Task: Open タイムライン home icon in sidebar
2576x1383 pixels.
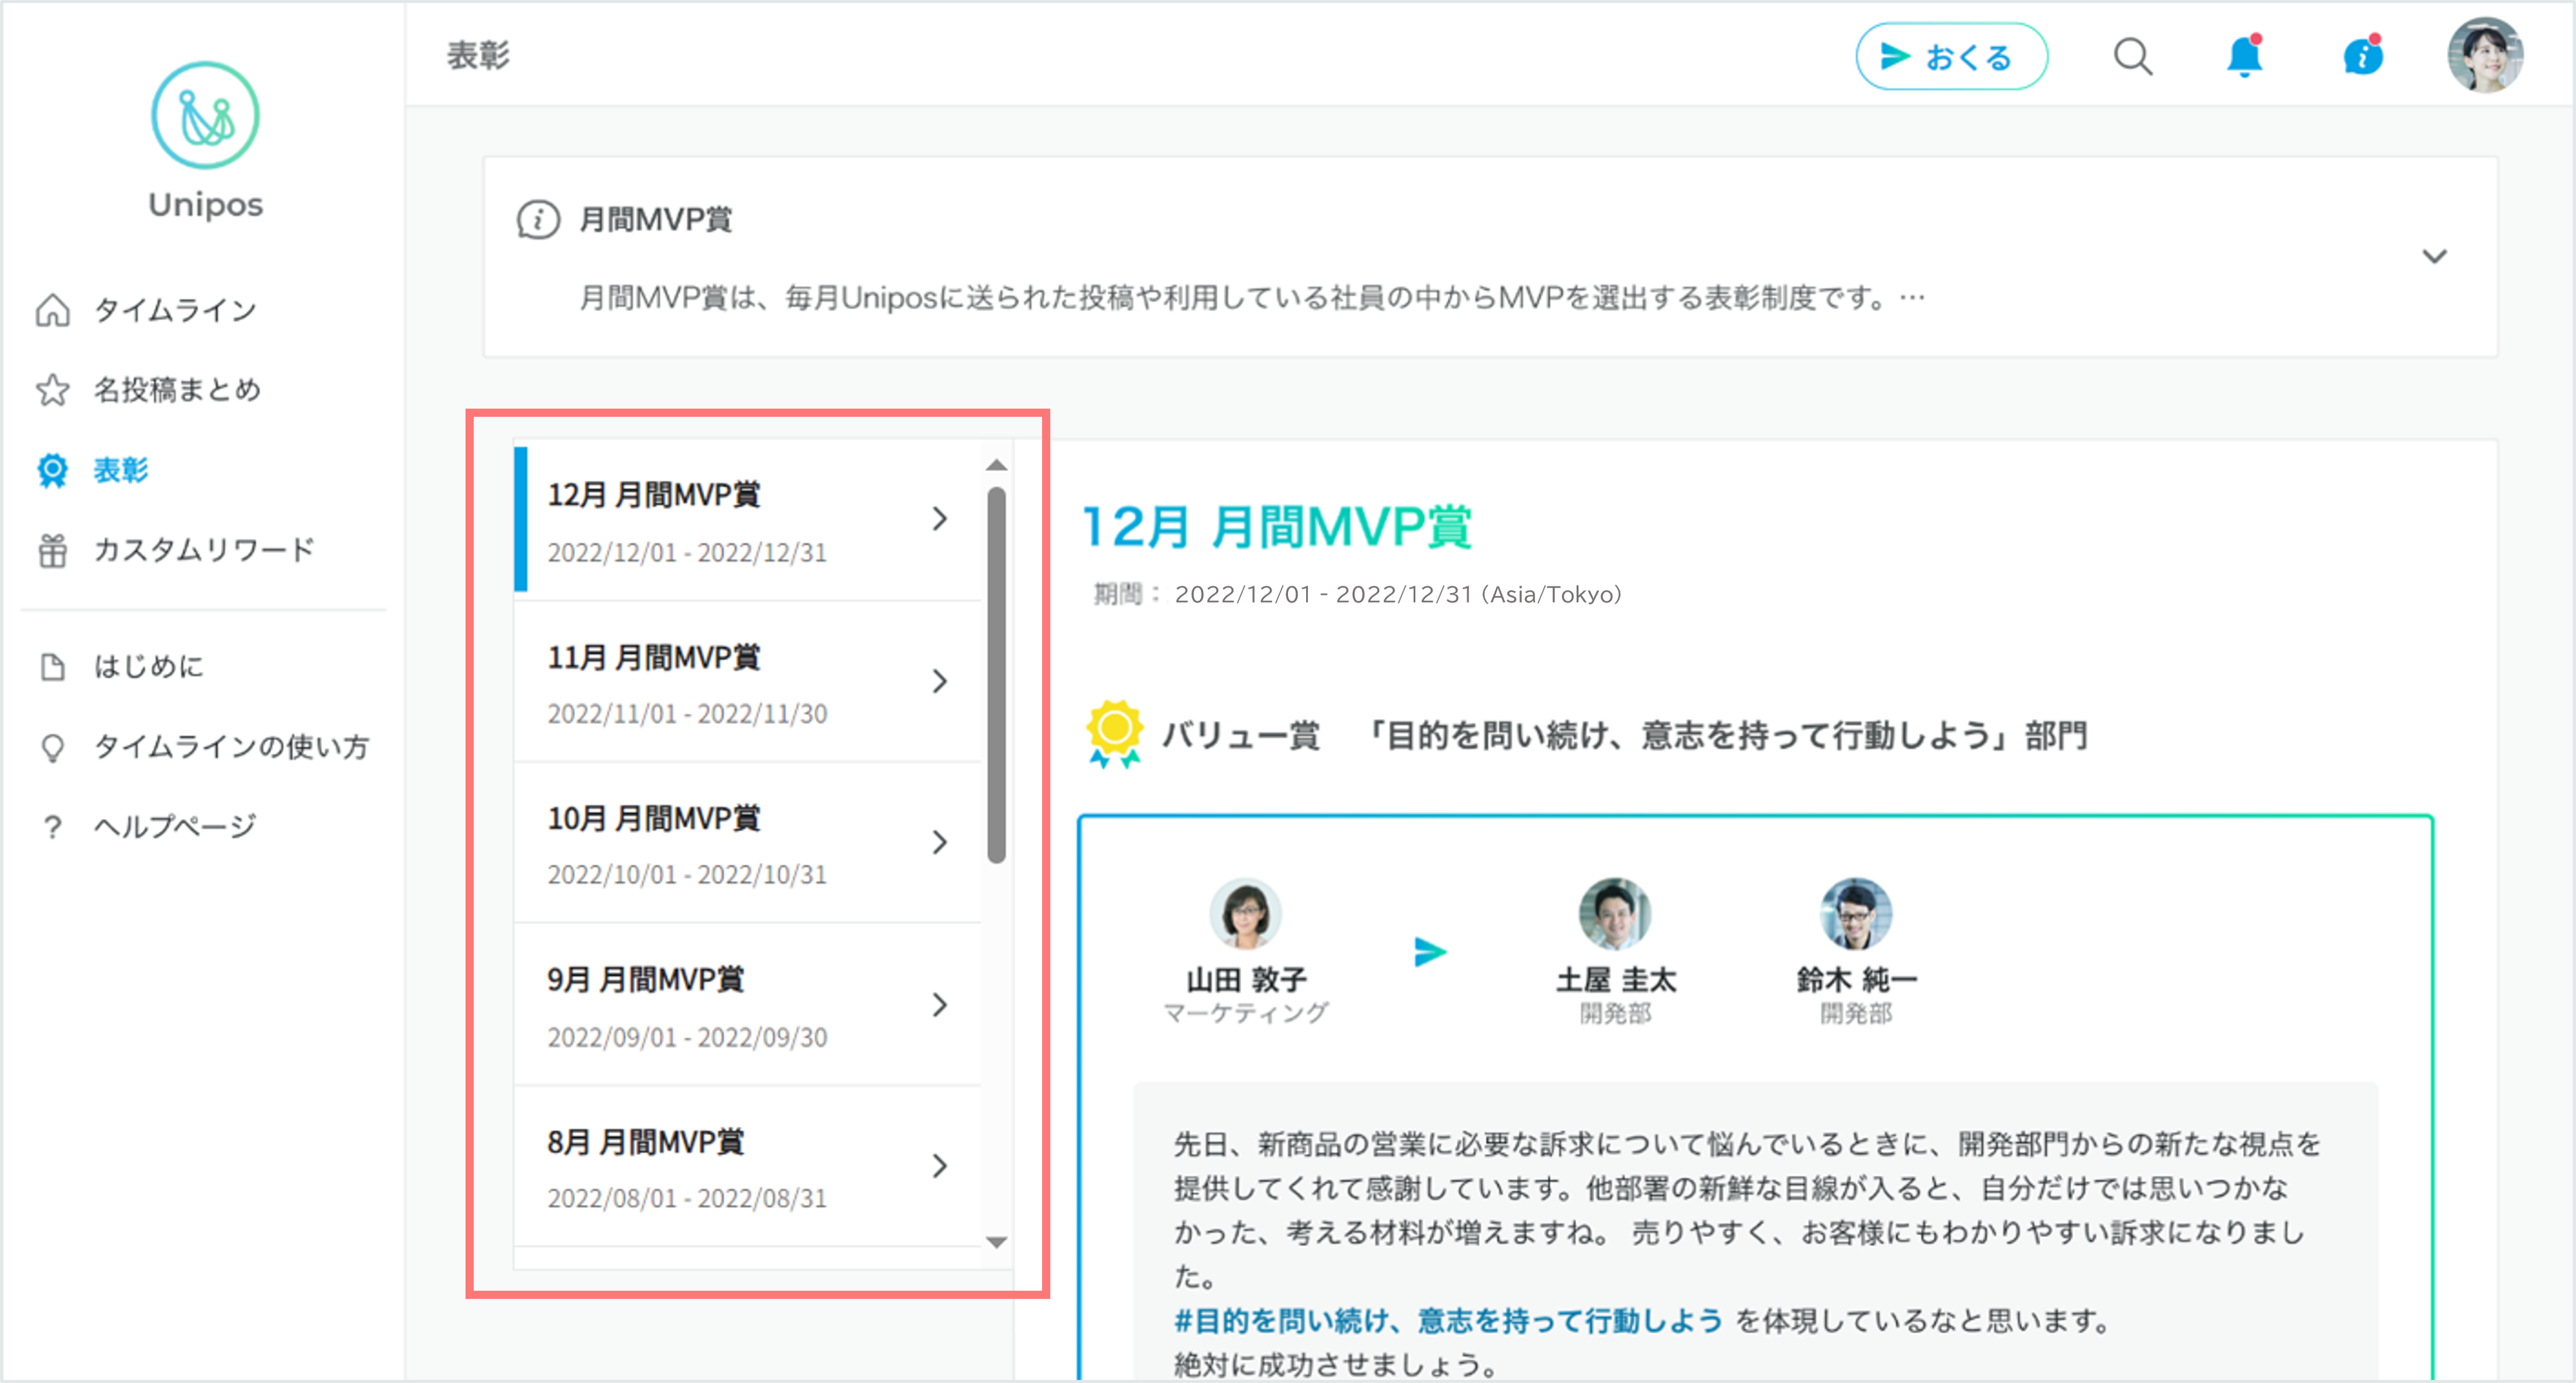Action: (x=53, y=310)
